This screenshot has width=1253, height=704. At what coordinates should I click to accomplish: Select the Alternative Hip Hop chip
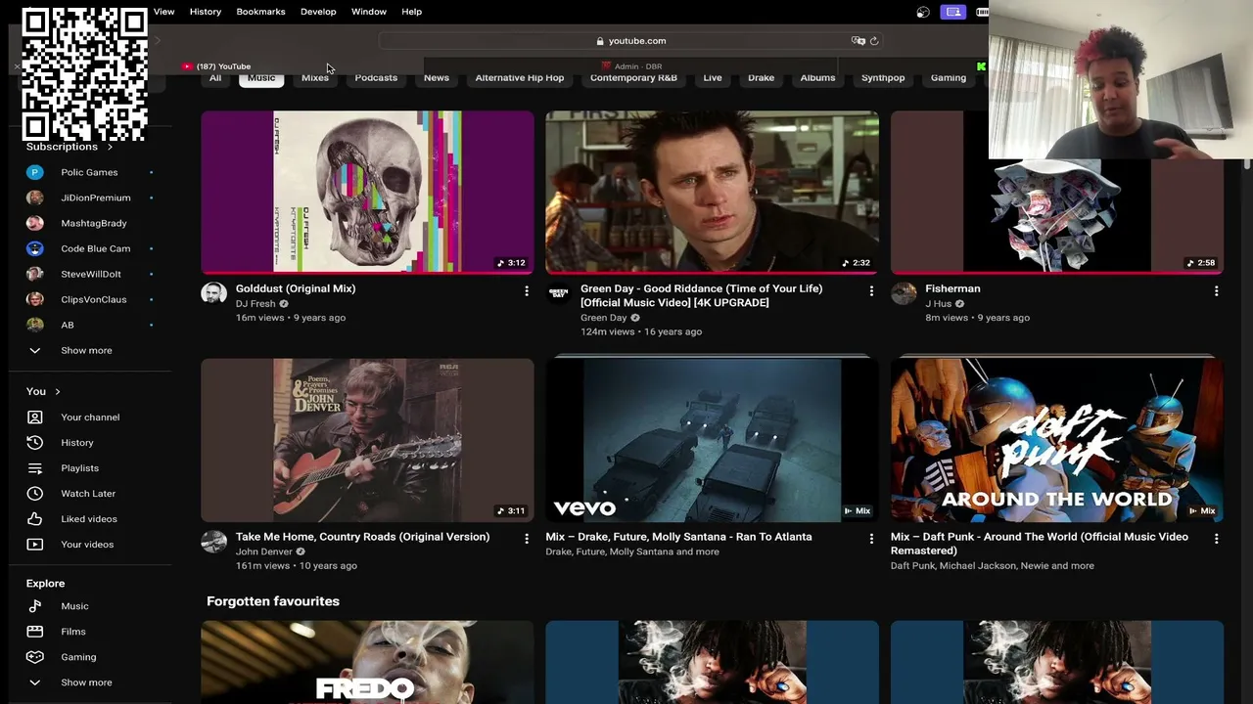coord(520,78)
